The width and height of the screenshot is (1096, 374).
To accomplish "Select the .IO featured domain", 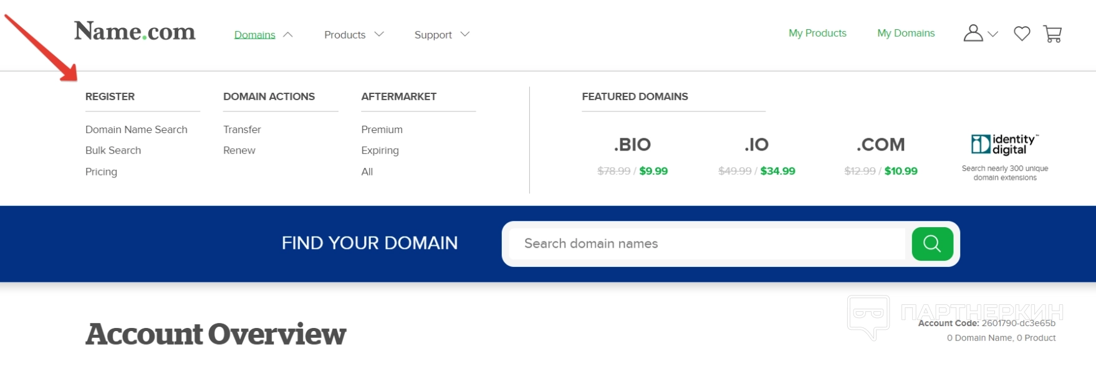I will click(x=756, y=145).
